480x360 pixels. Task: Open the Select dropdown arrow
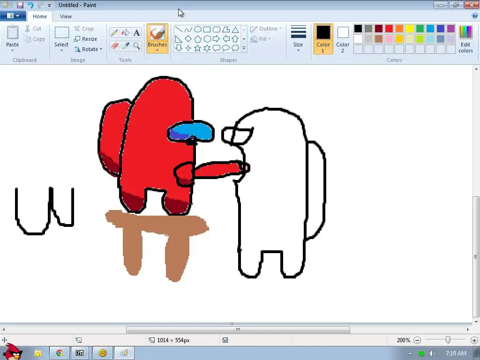point(61,51)
